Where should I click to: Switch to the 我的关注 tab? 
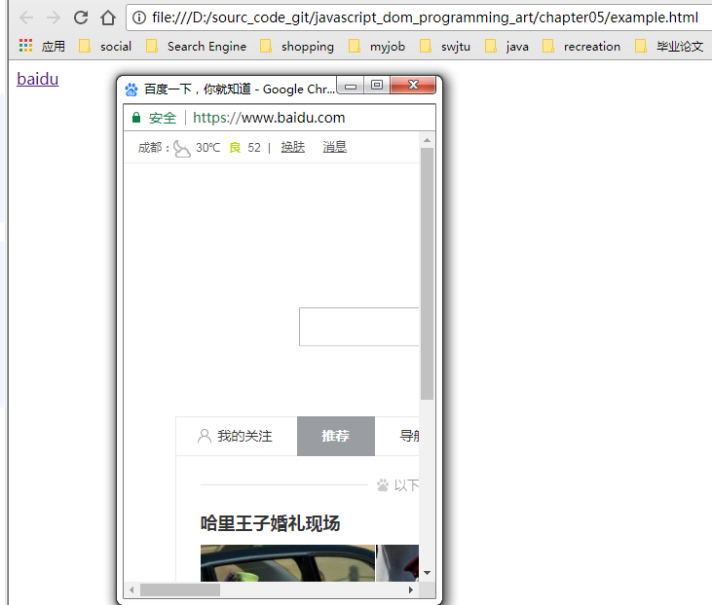[x=237, y=437]
